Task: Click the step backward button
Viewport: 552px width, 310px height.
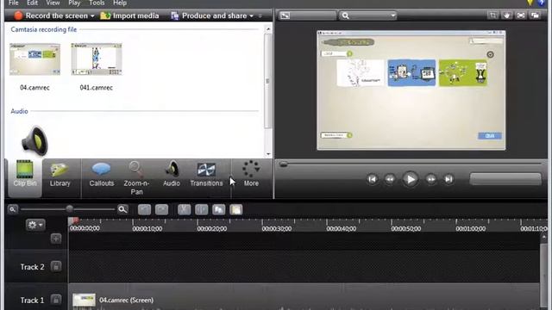Action: [390, 179]
